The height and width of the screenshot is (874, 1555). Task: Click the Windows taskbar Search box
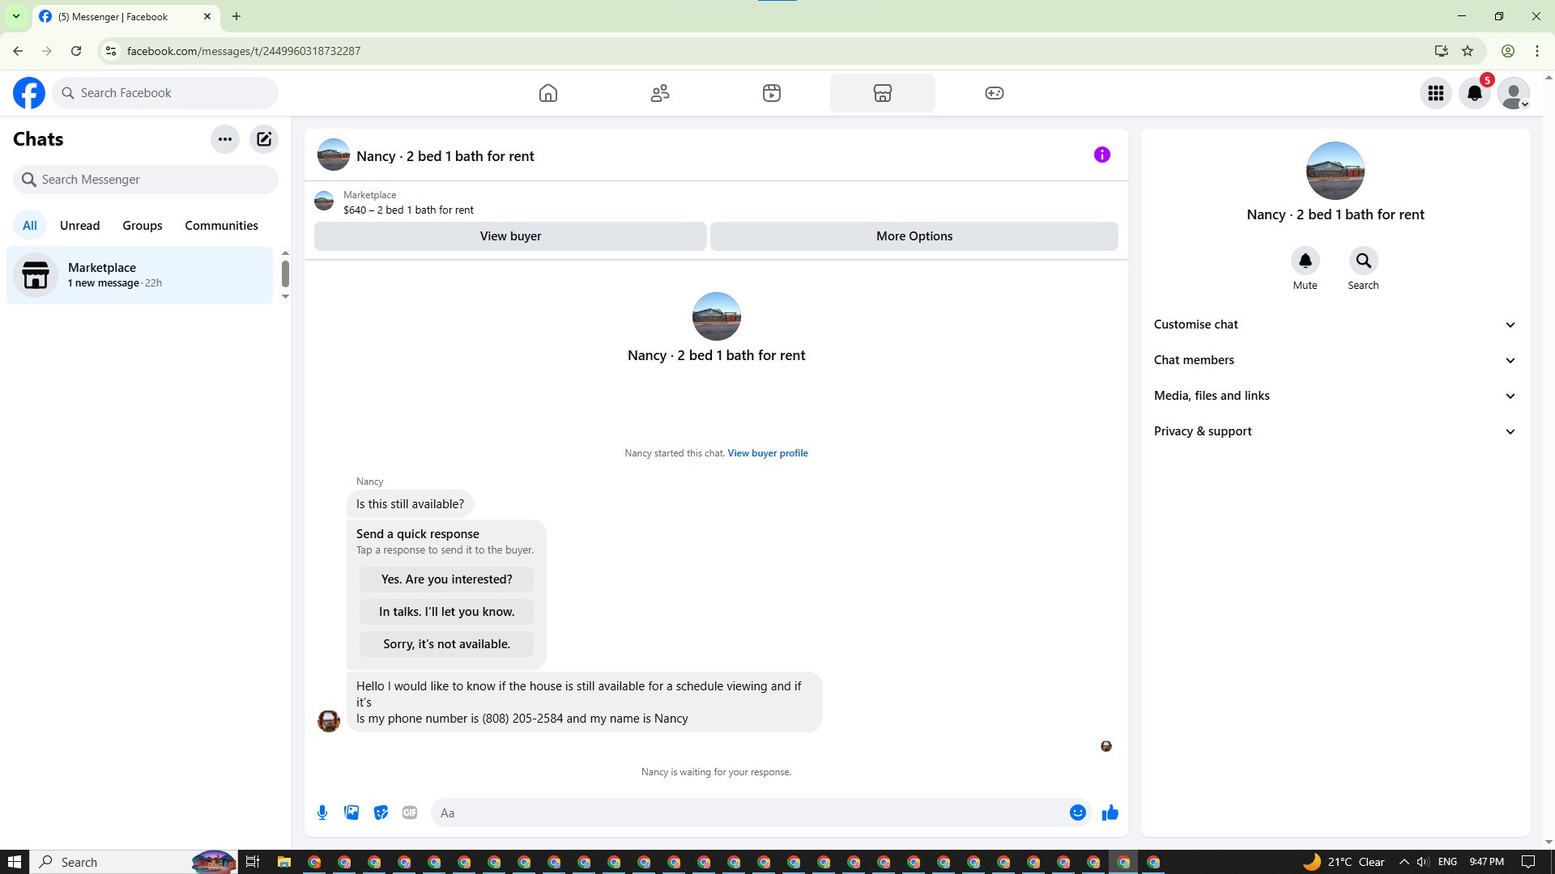[x=134, y=862]
